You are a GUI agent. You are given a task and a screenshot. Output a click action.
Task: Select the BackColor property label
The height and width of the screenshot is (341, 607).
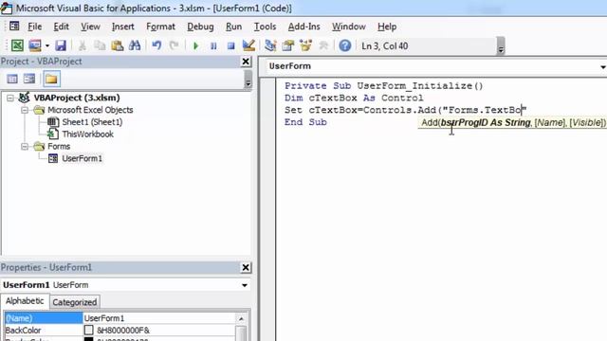(23, 331)
